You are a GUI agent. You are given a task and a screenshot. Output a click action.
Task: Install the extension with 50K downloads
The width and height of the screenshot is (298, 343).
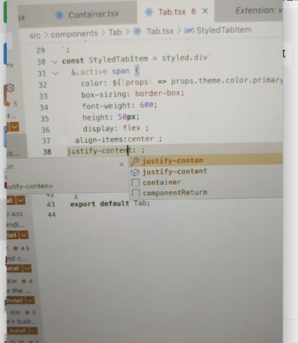[x=18, y=330]
